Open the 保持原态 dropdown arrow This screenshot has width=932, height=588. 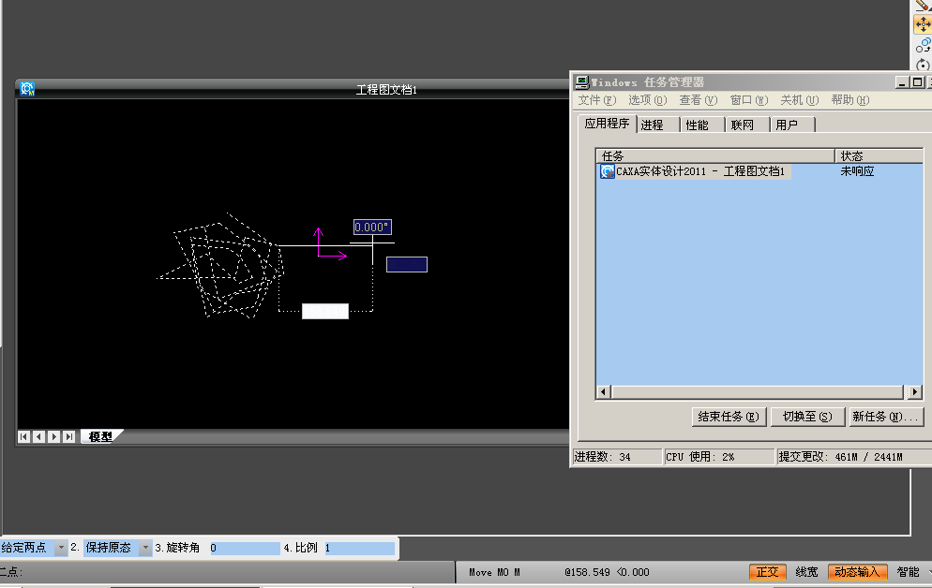pyautogui.click(x=145, y=548)
